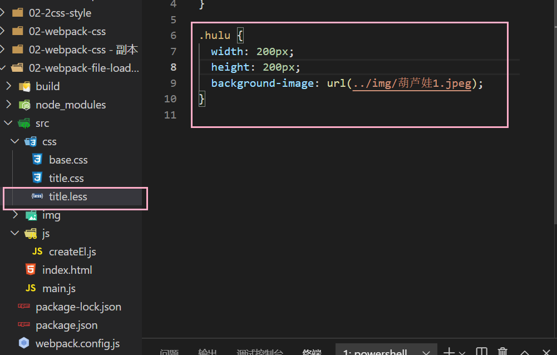Image resolution: width=557 pixels, height=355 pixels.
Task: Split the terminal panel
Action: click(x=481, y=352)
